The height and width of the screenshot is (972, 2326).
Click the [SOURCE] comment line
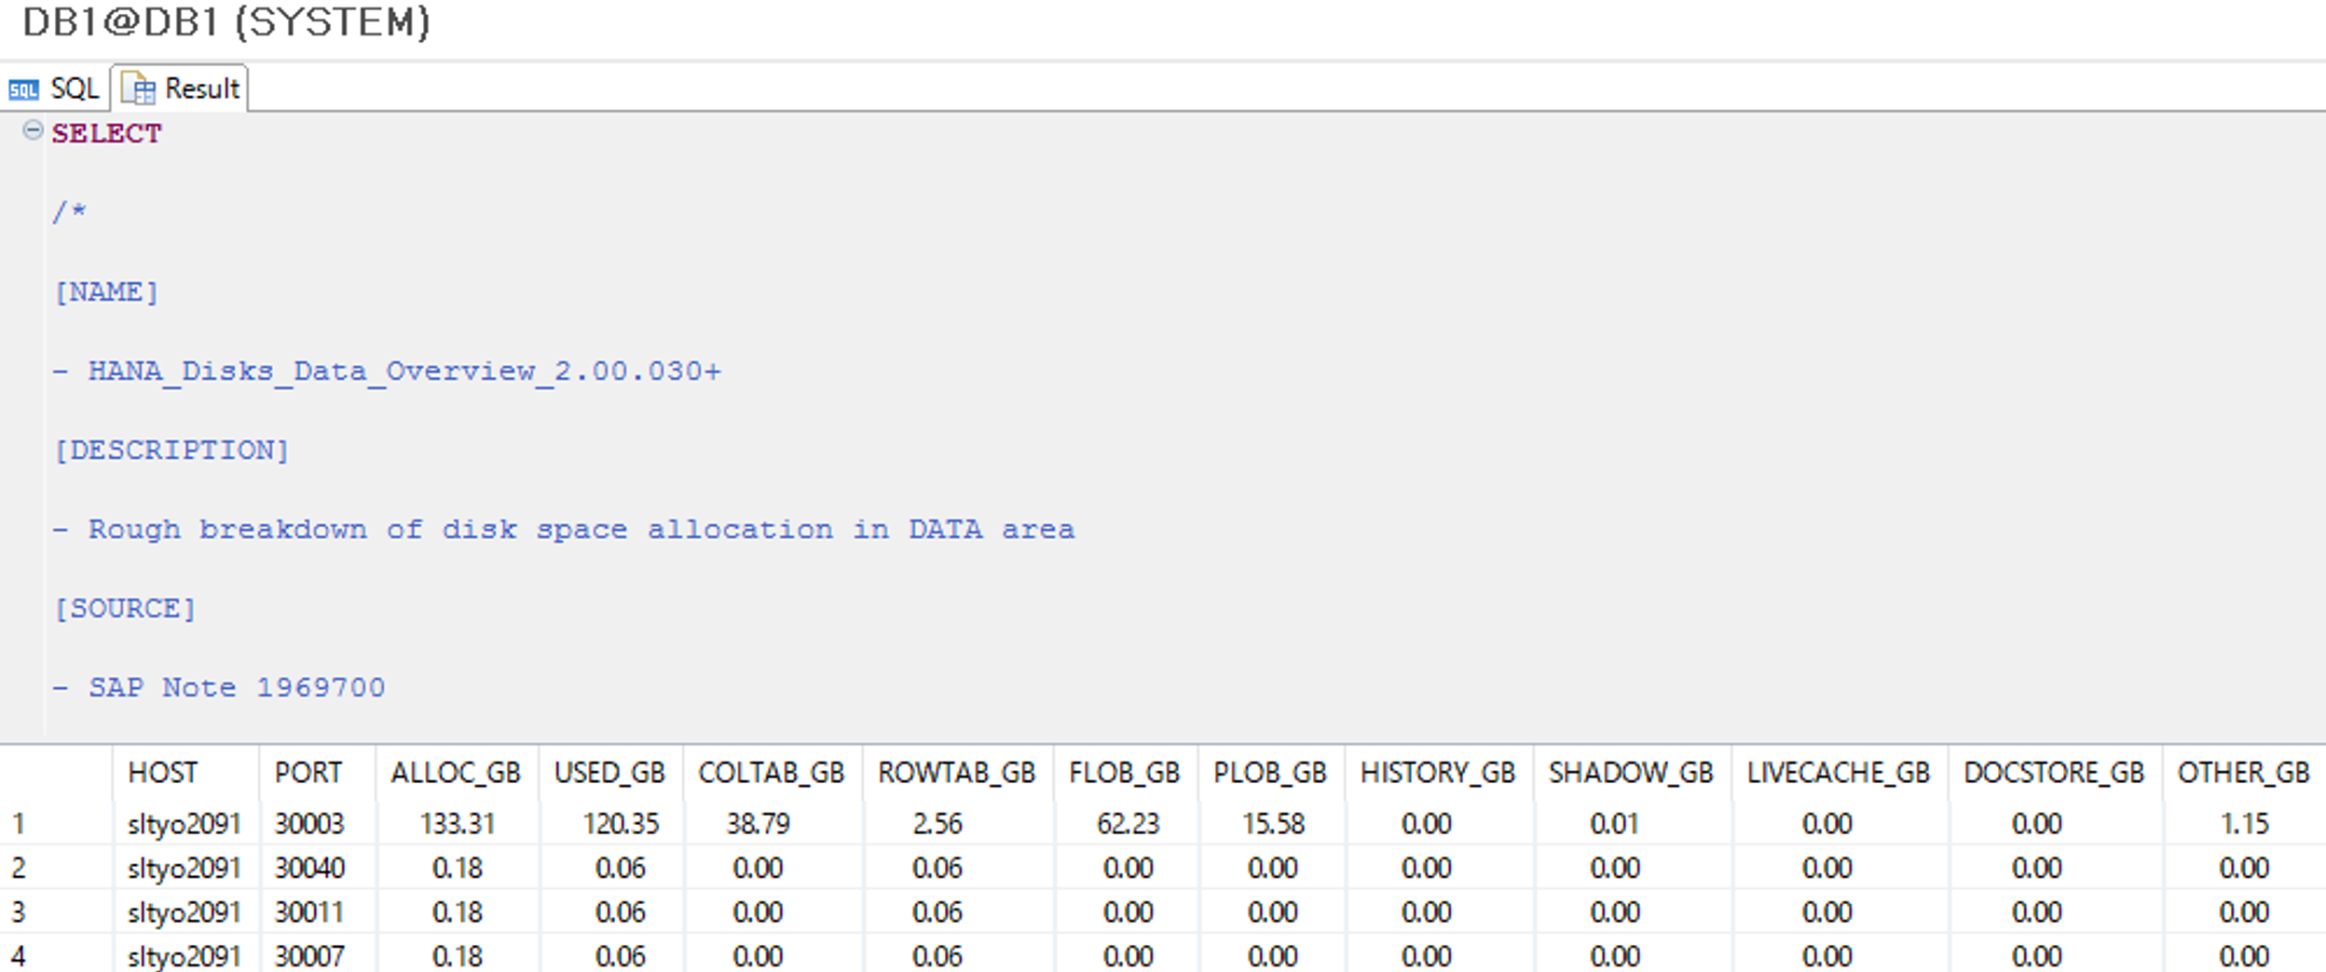[x=125, y=609]
